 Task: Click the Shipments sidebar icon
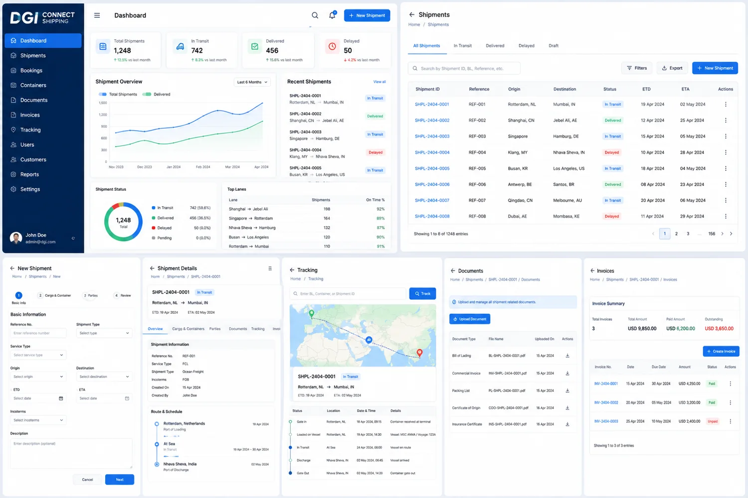point(13,56)
